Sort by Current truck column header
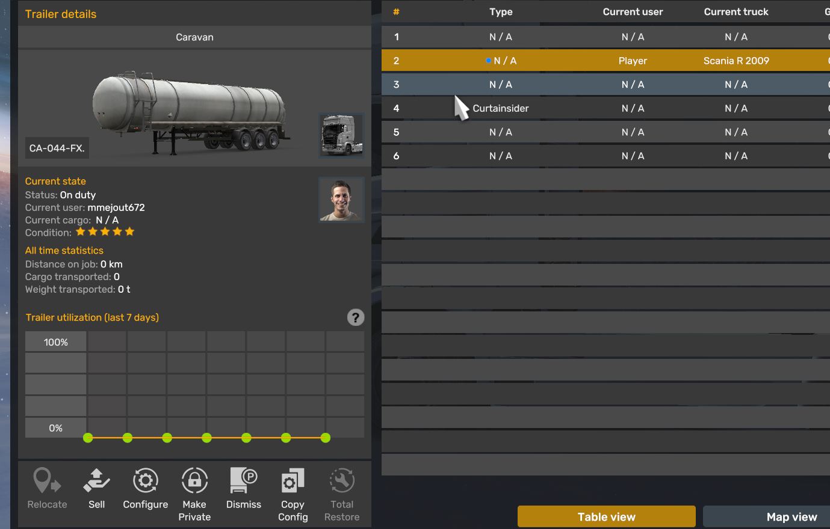830x529 pixels. pyautogui.click(x=736, y=11)
